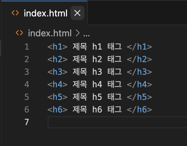Place cursor in opening <h3> tag
The width and height of the screenshot is (187, 146).
(58, 72)
